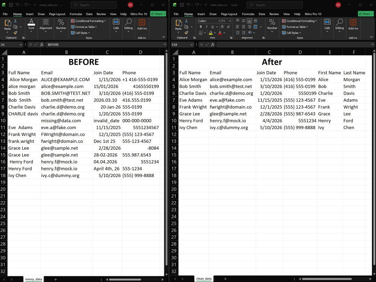Click Copy icon in messy_data window
Screen dimensions: 376x282
click(x=15, y=27)
